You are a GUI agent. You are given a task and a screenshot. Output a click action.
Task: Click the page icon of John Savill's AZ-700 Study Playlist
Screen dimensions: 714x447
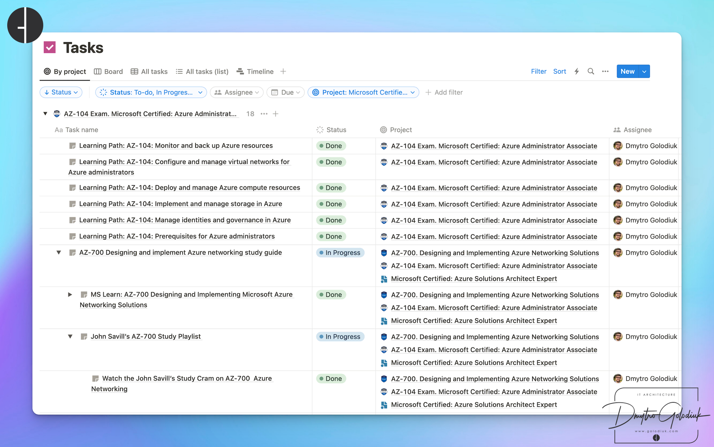84,336
